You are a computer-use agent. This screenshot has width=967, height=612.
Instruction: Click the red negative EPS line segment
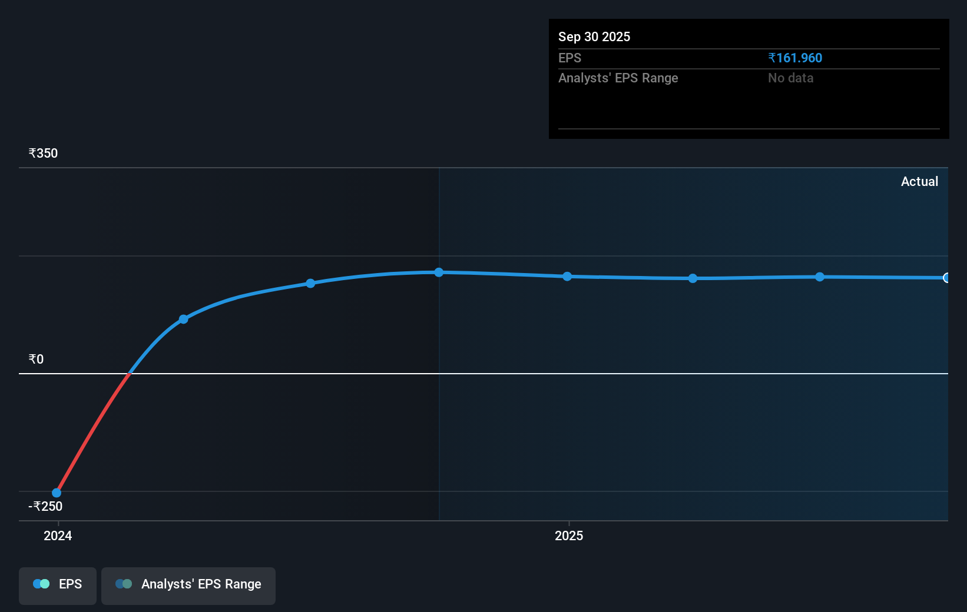[93, 433]
